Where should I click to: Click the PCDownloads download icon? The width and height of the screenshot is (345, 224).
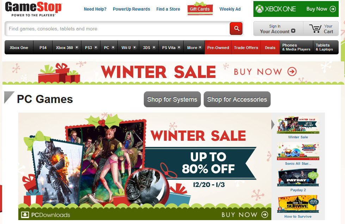click(25, 215)
